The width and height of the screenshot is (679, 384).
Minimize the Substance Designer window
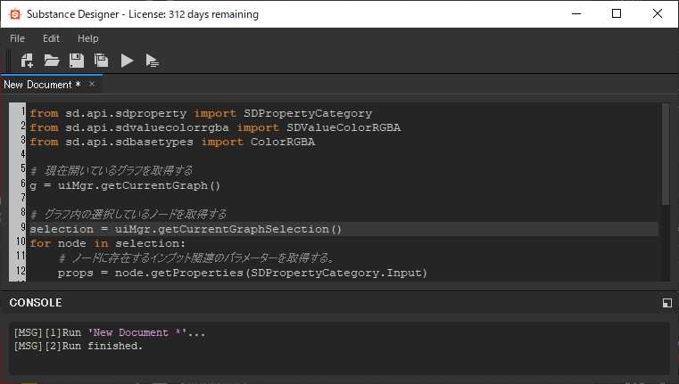tap(576, 14)
